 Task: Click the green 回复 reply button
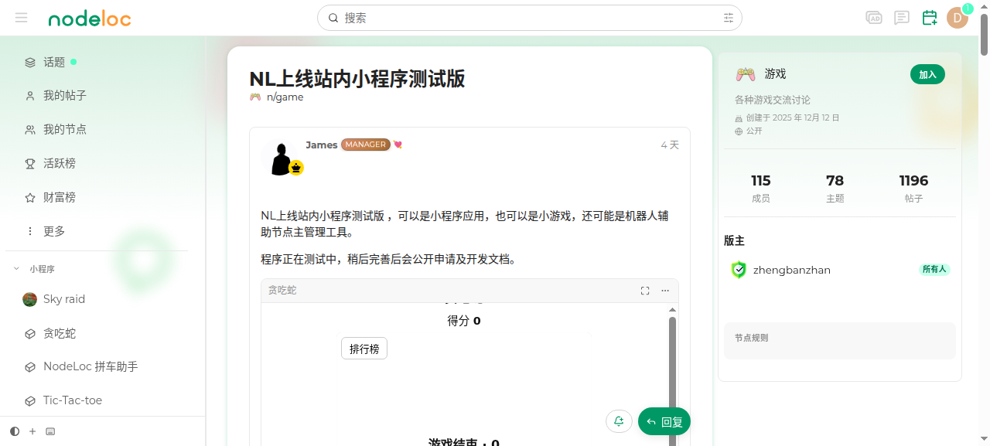[664, 421]
